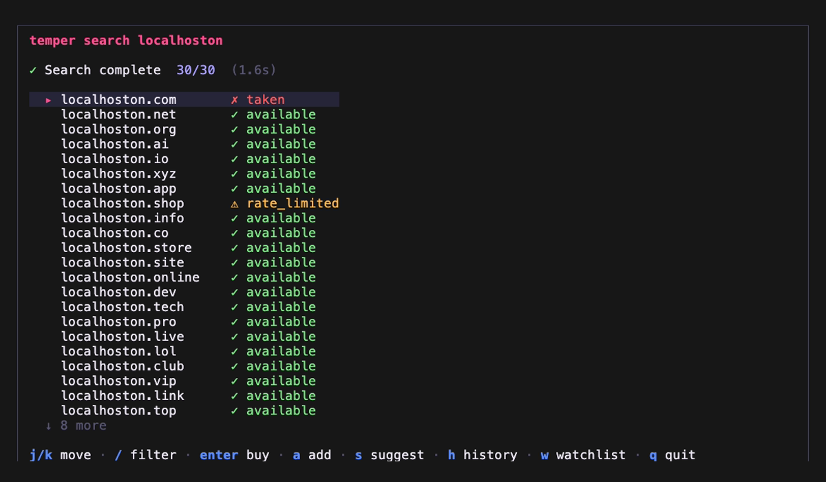Click the j/k move shortcut hint
Image resolution: width=826 pixels, height=482 pixels.
coord(60,455)
